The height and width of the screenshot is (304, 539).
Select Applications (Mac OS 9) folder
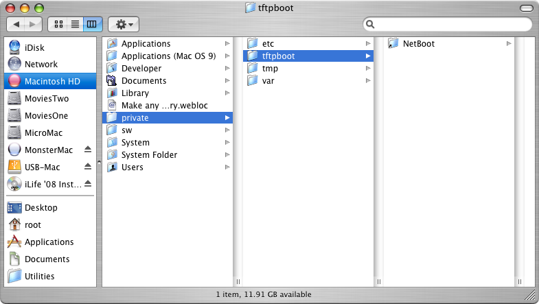coord(168,56)
